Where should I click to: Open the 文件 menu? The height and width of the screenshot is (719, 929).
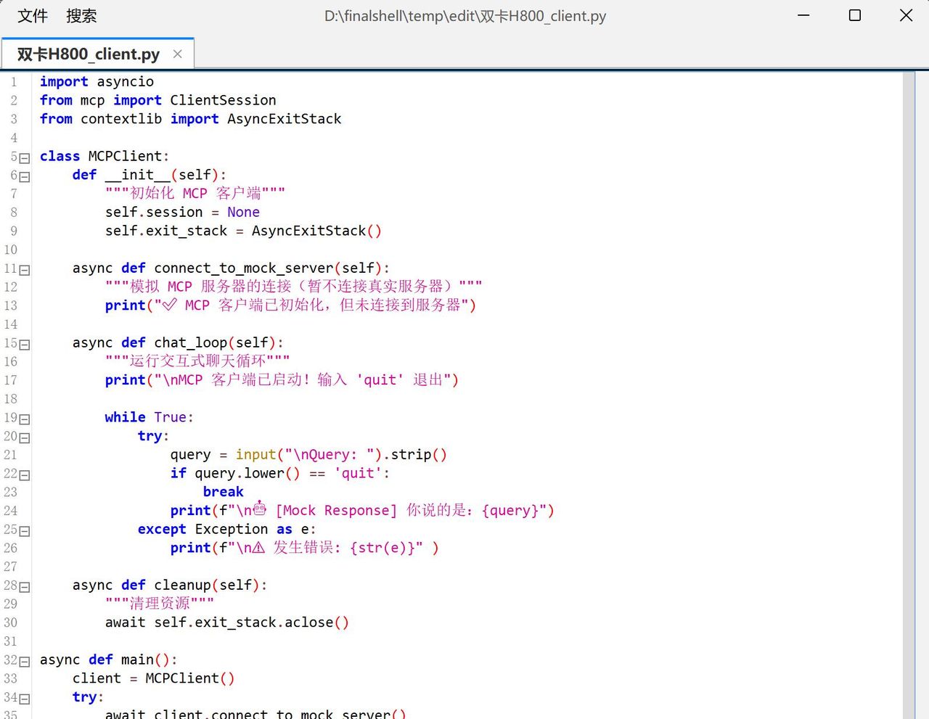[33, 16]
